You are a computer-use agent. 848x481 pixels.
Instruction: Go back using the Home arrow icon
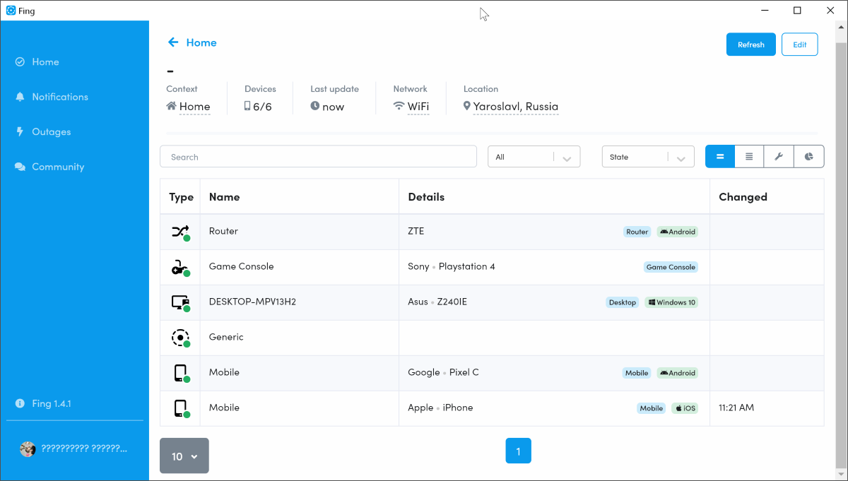point(173,42)
